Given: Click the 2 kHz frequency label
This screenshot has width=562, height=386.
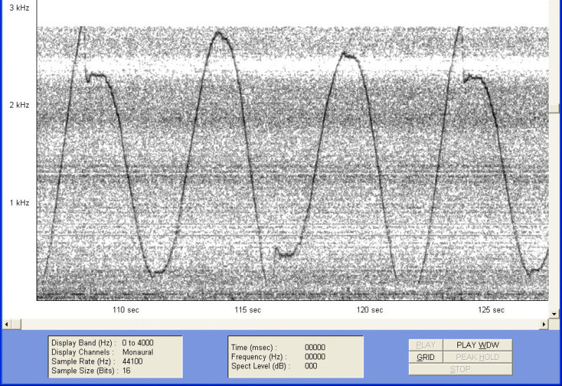Looking at the screenshot, I should [x=20, y=105].
